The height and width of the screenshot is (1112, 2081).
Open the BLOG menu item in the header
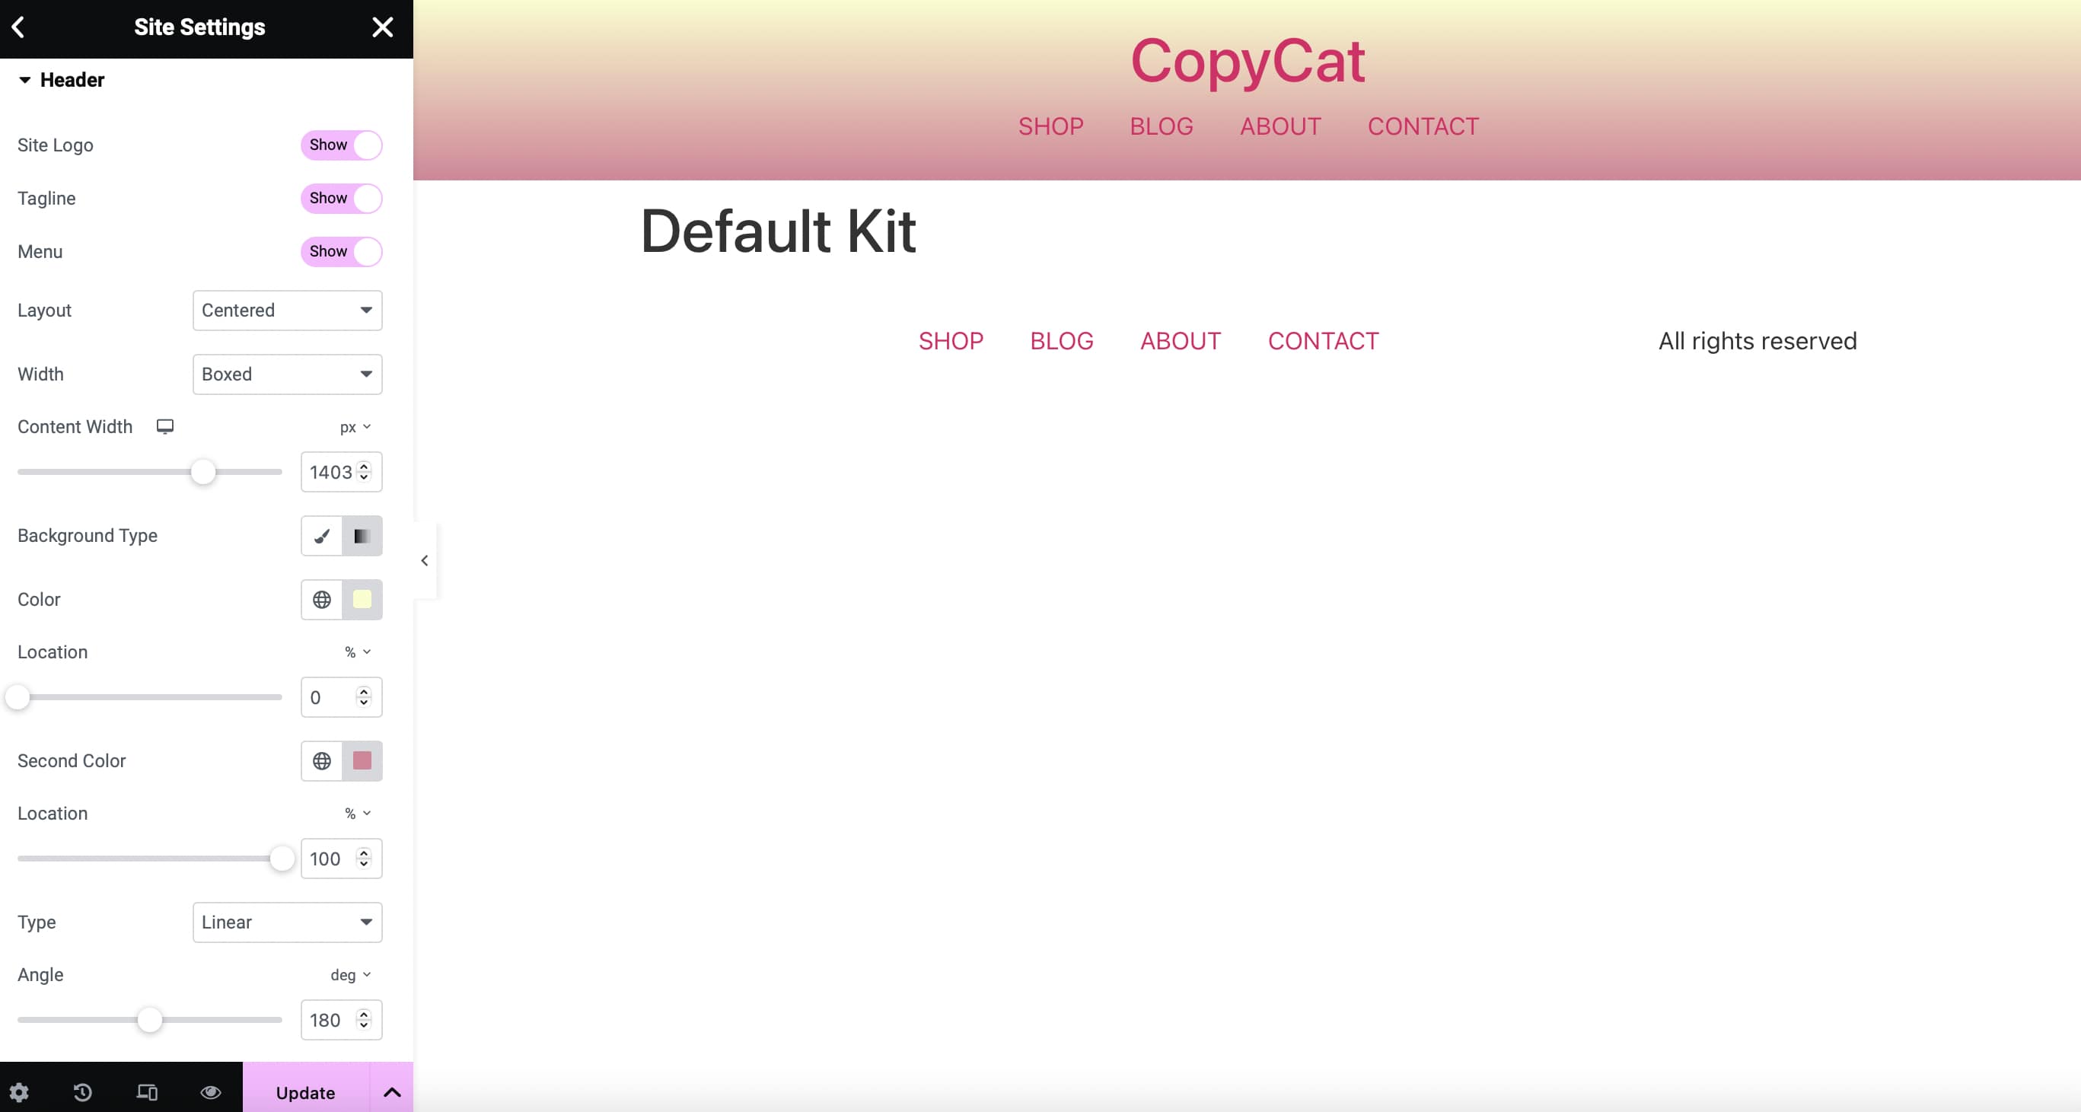1161,126
